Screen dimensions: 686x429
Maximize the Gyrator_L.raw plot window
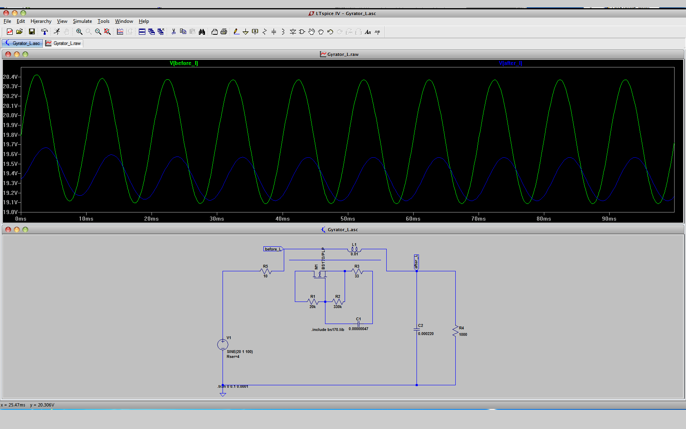[25, 54]
